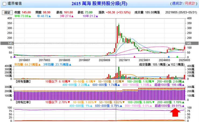Viewport: 199px width, 122px height.
Task: Click the 成交張數 185.1萬張 label
Action: point(162,64)
